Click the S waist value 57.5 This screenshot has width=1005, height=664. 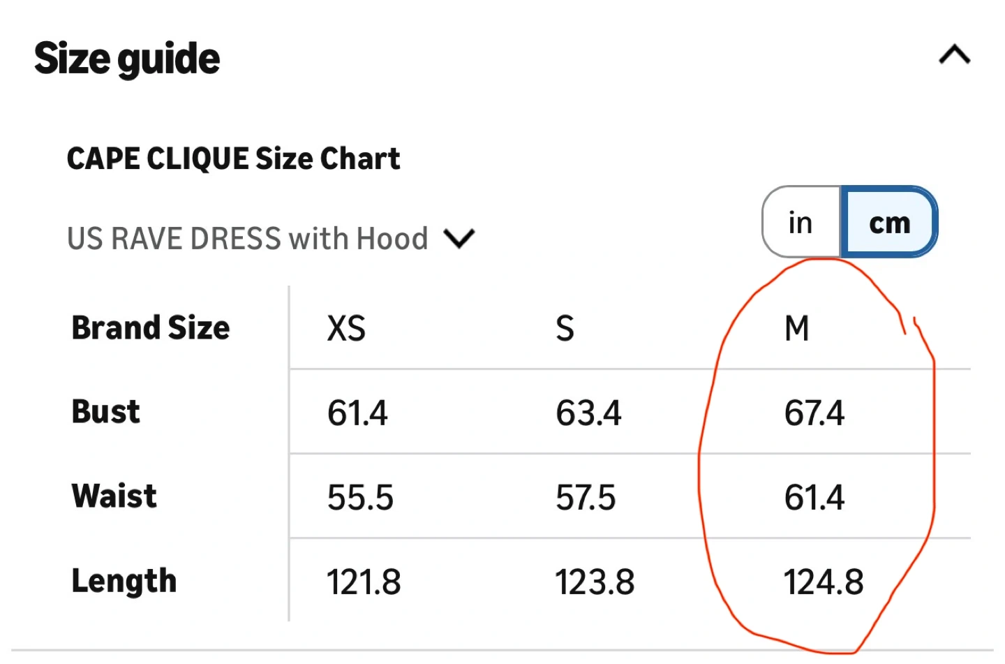coord(586,498)
